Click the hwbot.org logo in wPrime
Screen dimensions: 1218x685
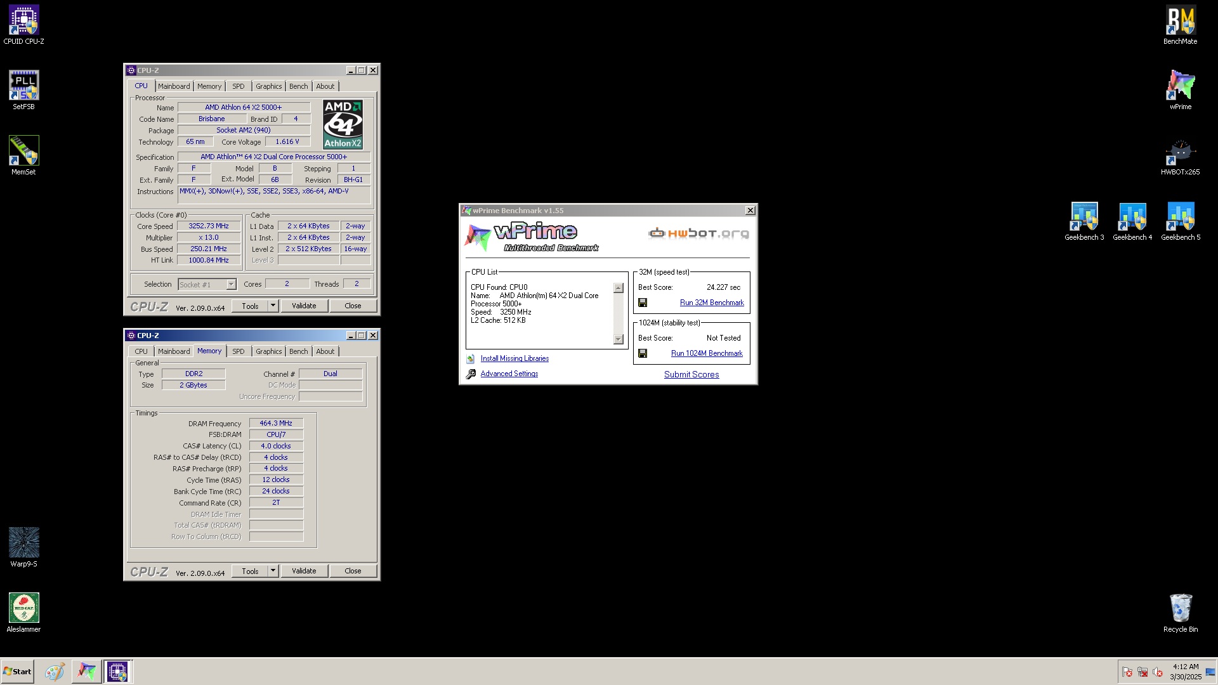698,233
